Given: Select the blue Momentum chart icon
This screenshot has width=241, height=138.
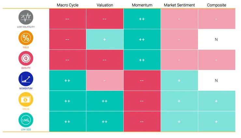Looking at the screenshot, I should pyautogui.click(x=26, y=79).
